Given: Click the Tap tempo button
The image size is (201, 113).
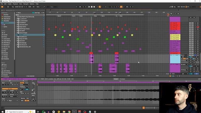Looking at the screenshot, I should click(x=13, y=7).
